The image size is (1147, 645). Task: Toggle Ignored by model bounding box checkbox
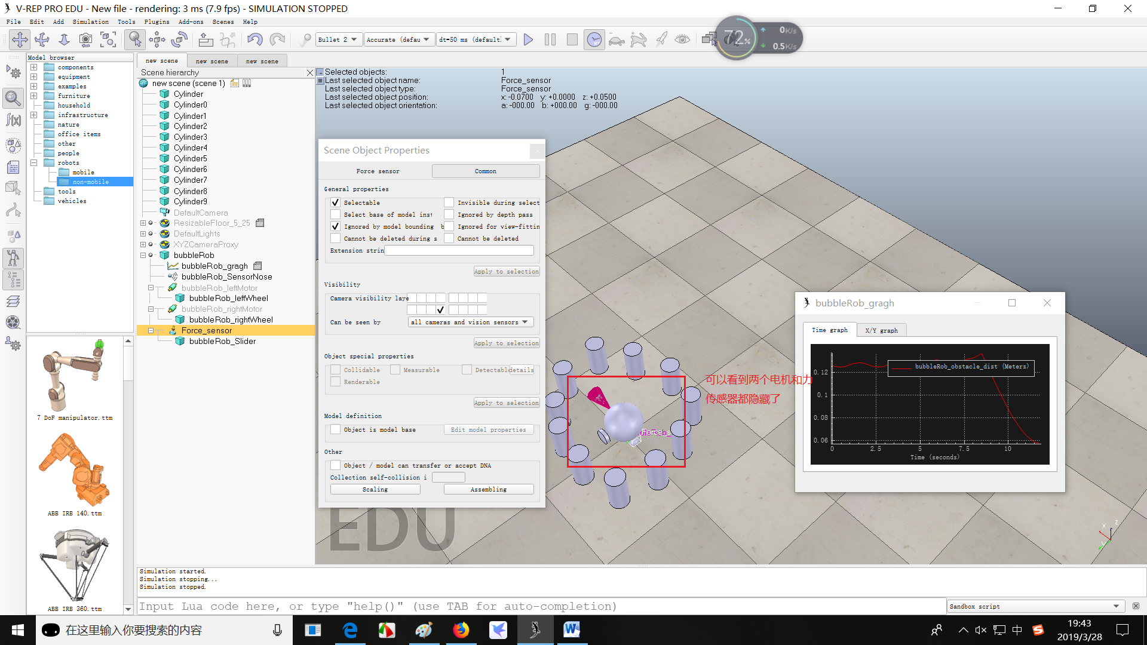click(x=336, y=226)
